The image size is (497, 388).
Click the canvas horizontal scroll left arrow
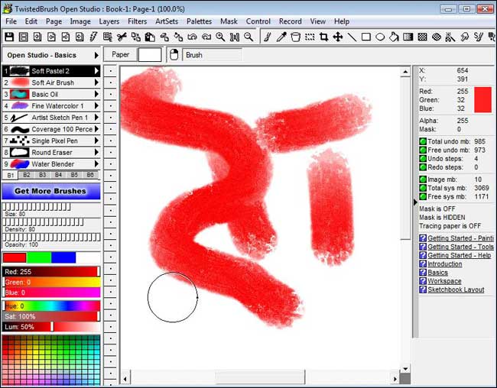125,379
